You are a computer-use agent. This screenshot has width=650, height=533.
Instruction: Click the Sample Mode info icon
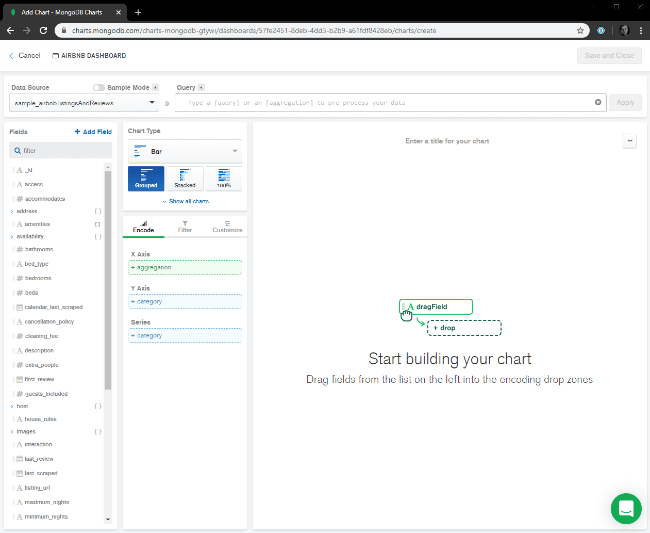[x=156, y=88]
